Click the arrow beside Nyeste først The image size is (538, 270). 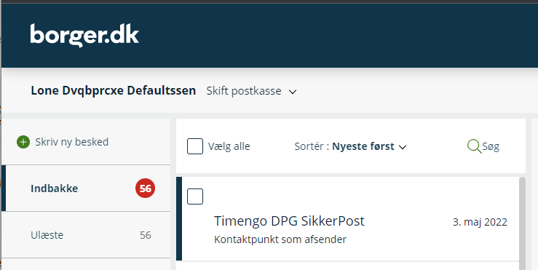pyautogui.click(x=403, y=147)
